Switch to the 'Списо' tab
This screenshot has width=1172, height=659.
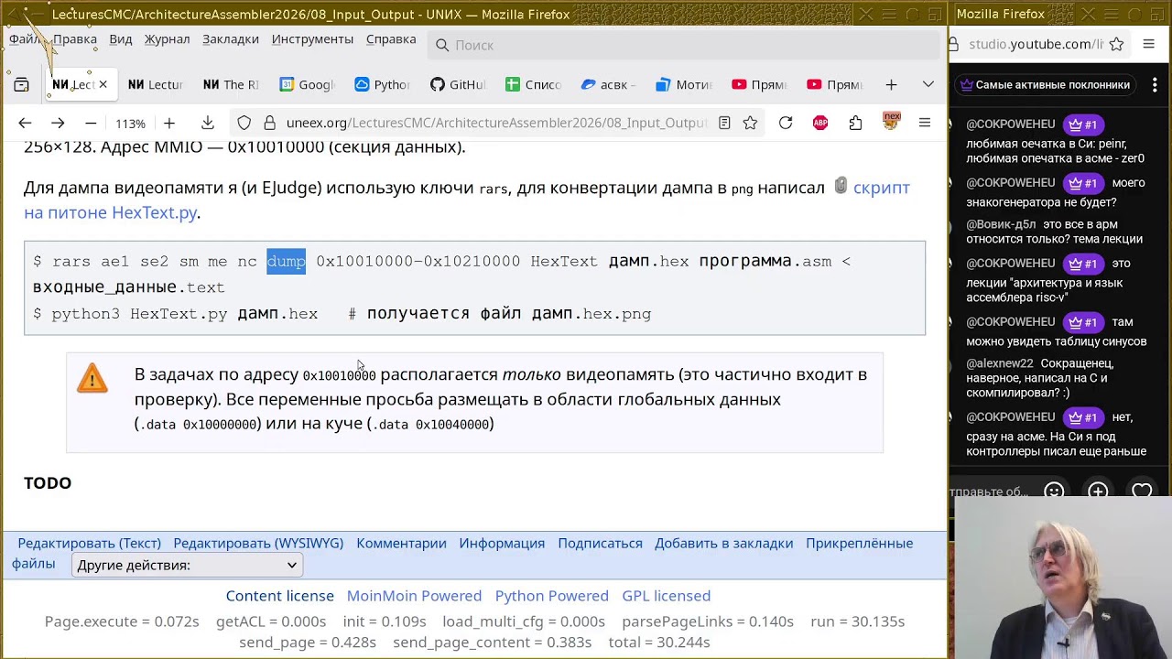pyautogui.click(x=534, y=84)
